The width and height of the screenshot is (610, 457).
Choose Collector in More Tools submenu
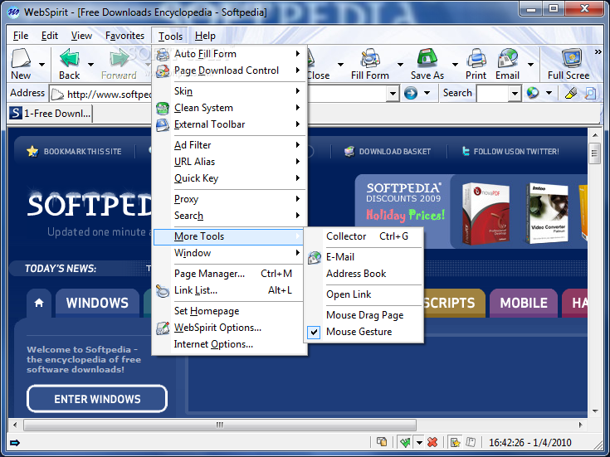(x=364, y=236)
